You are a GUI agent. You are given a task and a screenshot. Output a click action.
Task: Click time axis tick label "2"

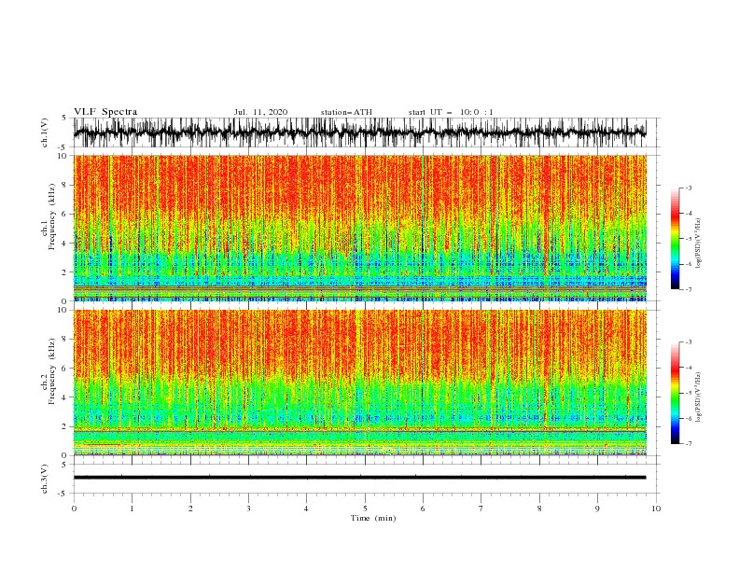[x=190, y=508]
